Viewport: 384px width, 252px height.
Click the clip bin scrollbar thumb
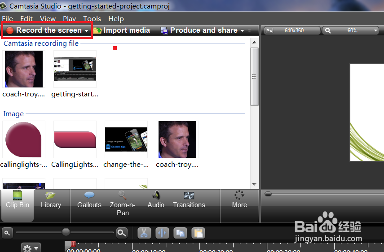254,77
